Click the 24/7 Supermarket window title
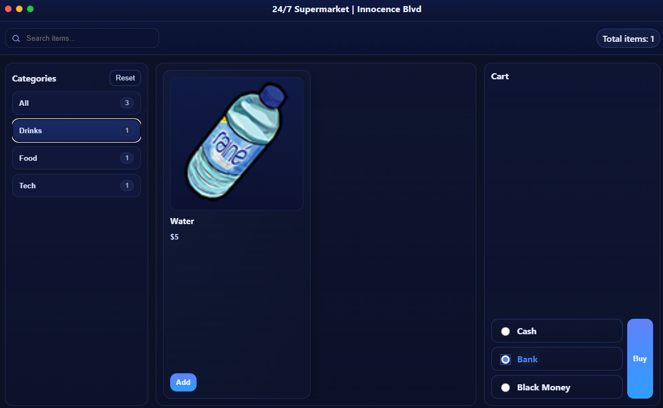663x408 pixels. coord(347,9)
